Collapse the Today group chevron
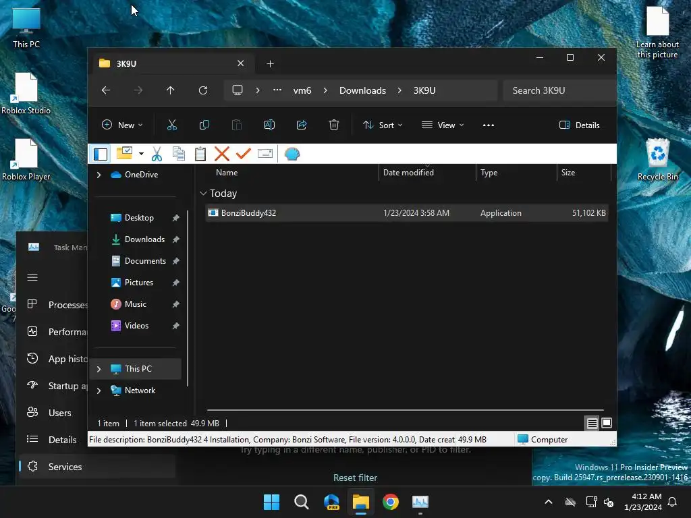 (203, 194)
